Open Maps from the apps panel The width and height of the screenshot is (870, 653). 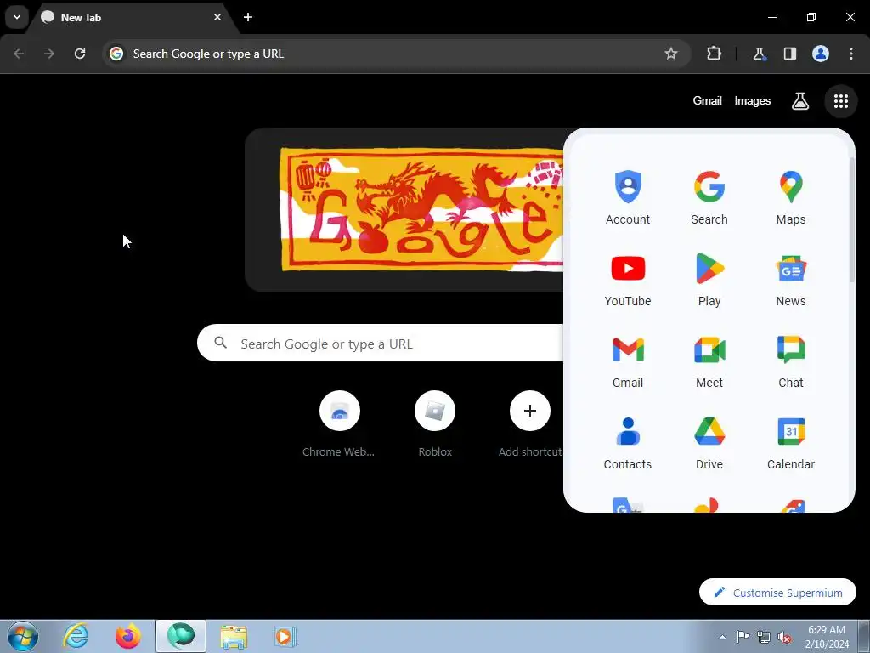click(791, 197)
